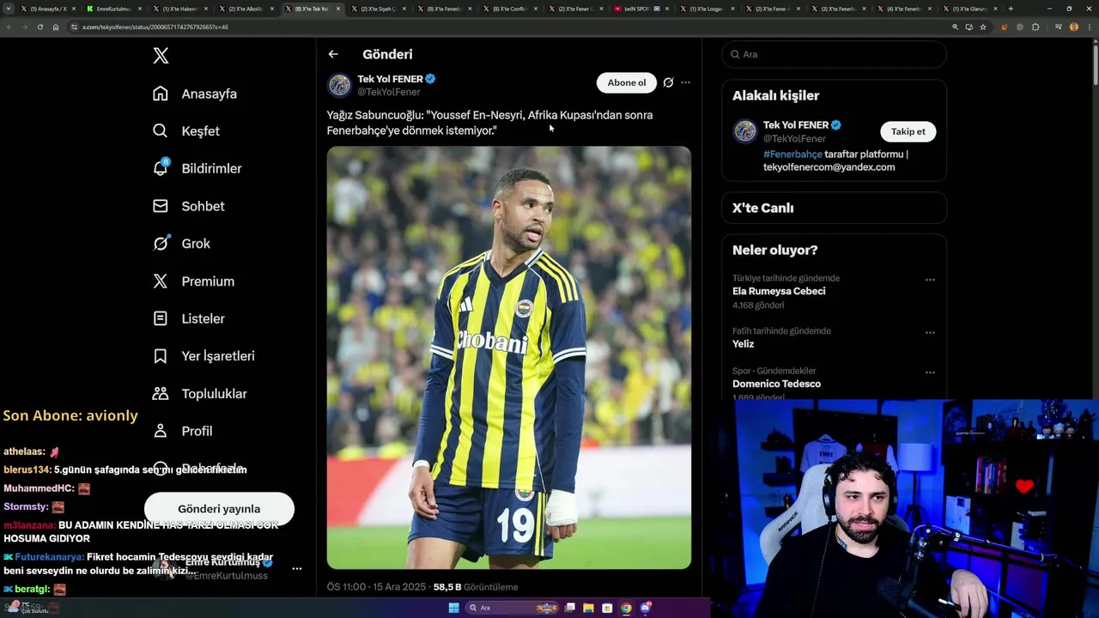The width and height of the screenshot is (1099, 618).
Task: Open the three-dot menu on the post
Action: (685, 82)
